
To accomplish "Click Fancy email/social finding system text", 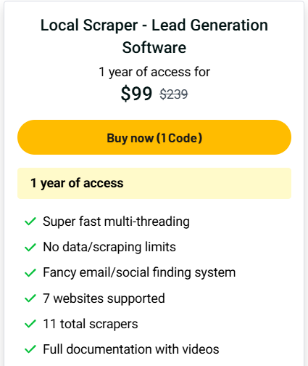I will [x=139, y=272].
